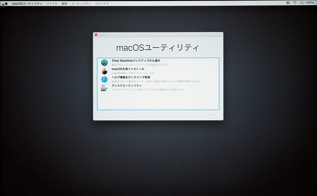
Task: Click the US flag input source icon
Action: [288, 3]
